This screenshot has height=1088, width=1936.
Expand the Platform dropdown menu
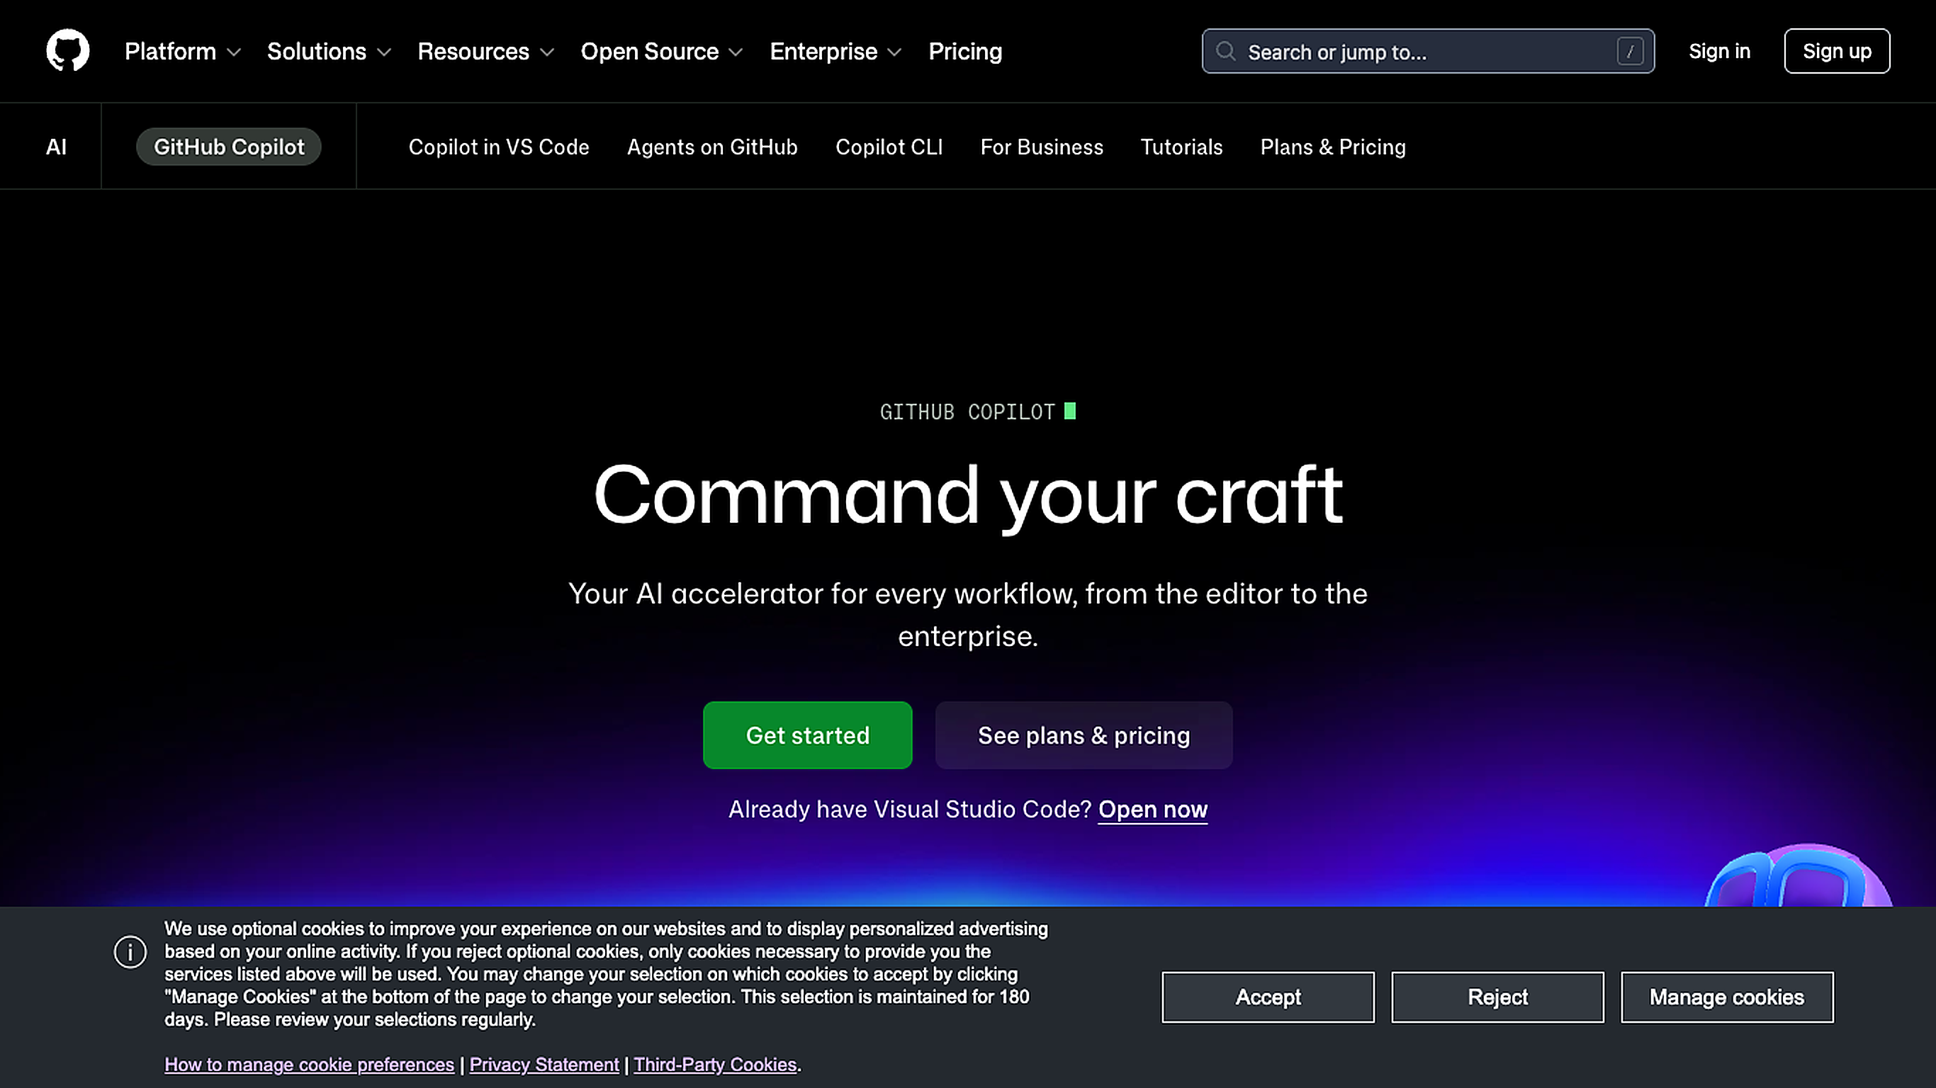tap(183, 51)
